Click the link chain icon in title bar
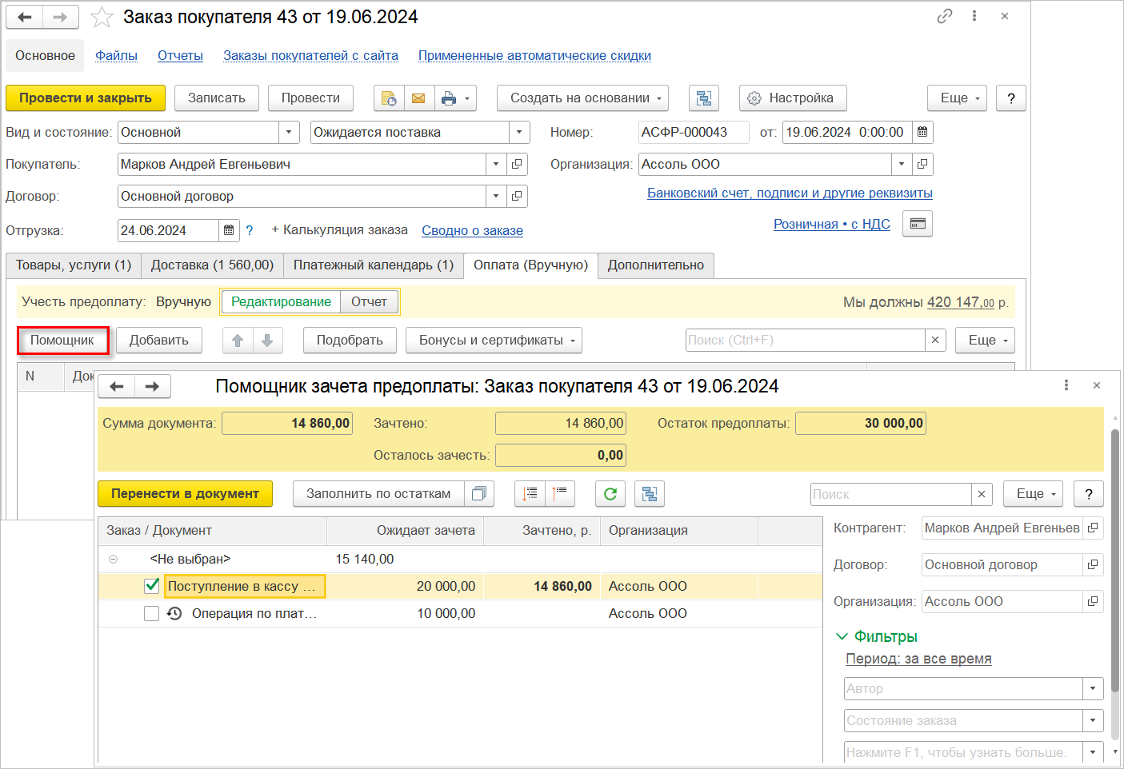 click(945, 16)
